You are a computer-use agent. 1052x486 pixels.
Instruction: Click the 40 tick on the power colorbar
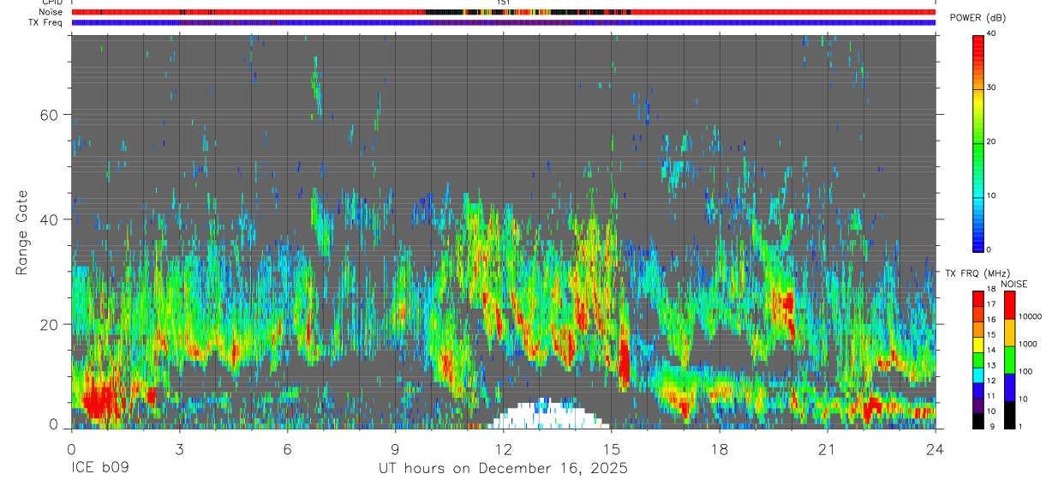pyautogui.click(x=992, y=33)
